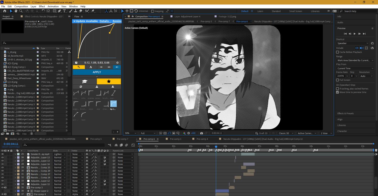378x196 pixels.
Task: Toggle Region of Interest icon in viewer
Action: coord(174,133)
